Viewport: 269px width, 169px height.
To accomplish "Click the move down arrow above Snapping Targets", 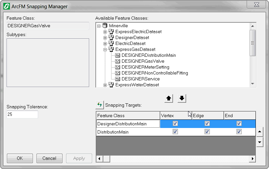I will tap(182, 98).
